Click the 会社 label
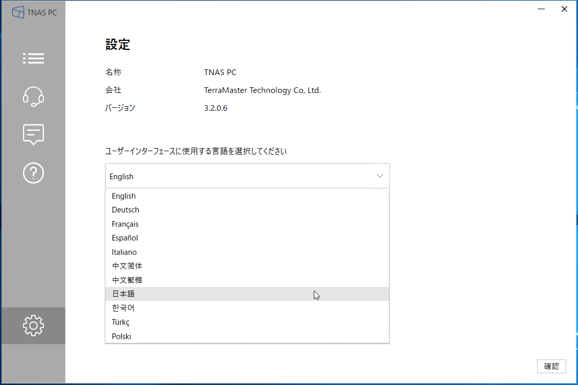The image size is (578, 385). 113,90
